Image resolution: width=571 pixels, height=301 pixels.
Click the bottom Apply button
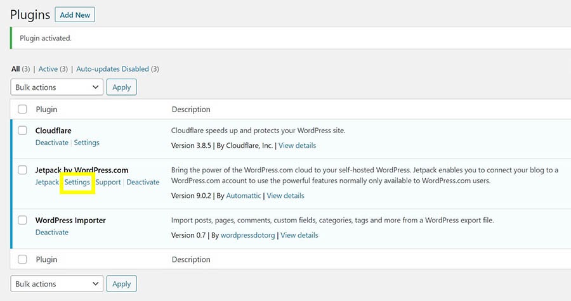click(121, 284)
